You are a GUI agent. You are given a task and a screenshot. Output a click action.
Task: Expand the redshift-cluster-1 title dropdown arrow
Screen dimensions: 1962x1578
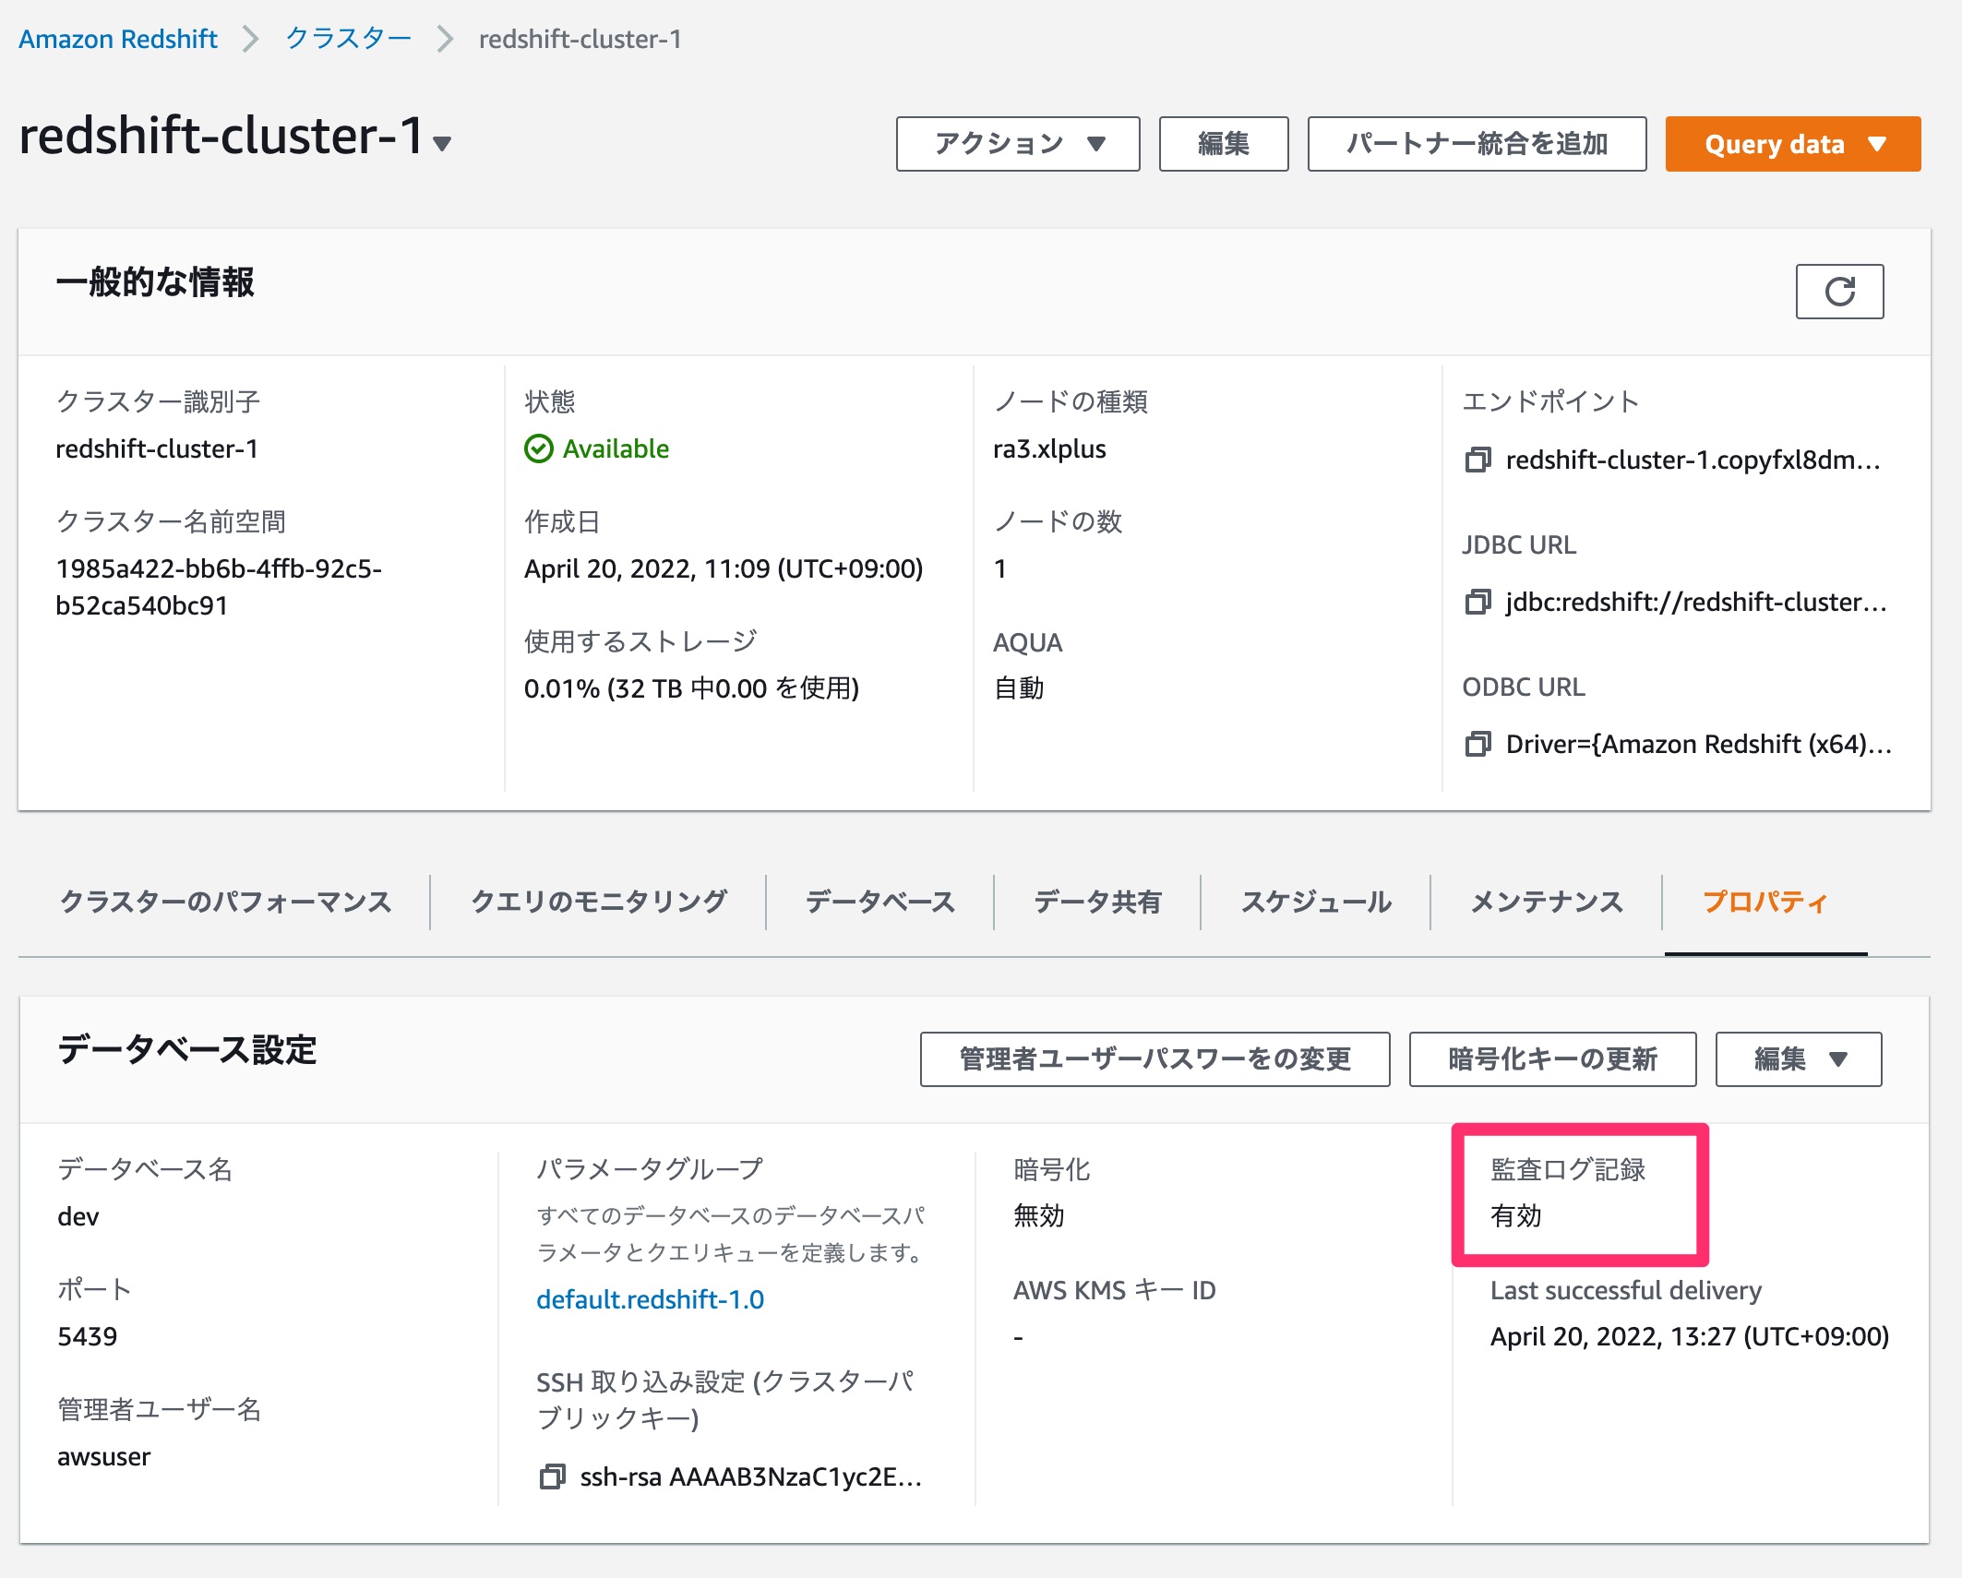pyautogui.click(x=442, y=144)
